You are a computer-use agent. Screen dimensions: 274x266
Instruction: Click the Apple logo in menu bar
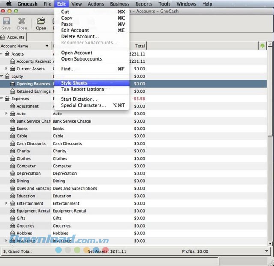[9, 4]
